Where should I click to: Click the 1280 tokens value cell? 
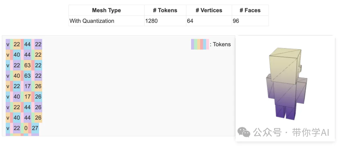tap(151, 21)
